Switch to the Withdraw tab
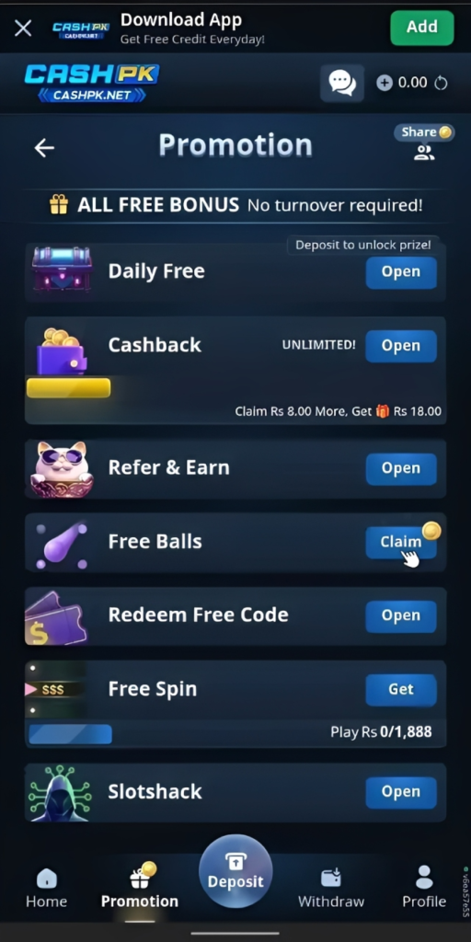Screen dimensions: 471x942 (x=331, y=888)
